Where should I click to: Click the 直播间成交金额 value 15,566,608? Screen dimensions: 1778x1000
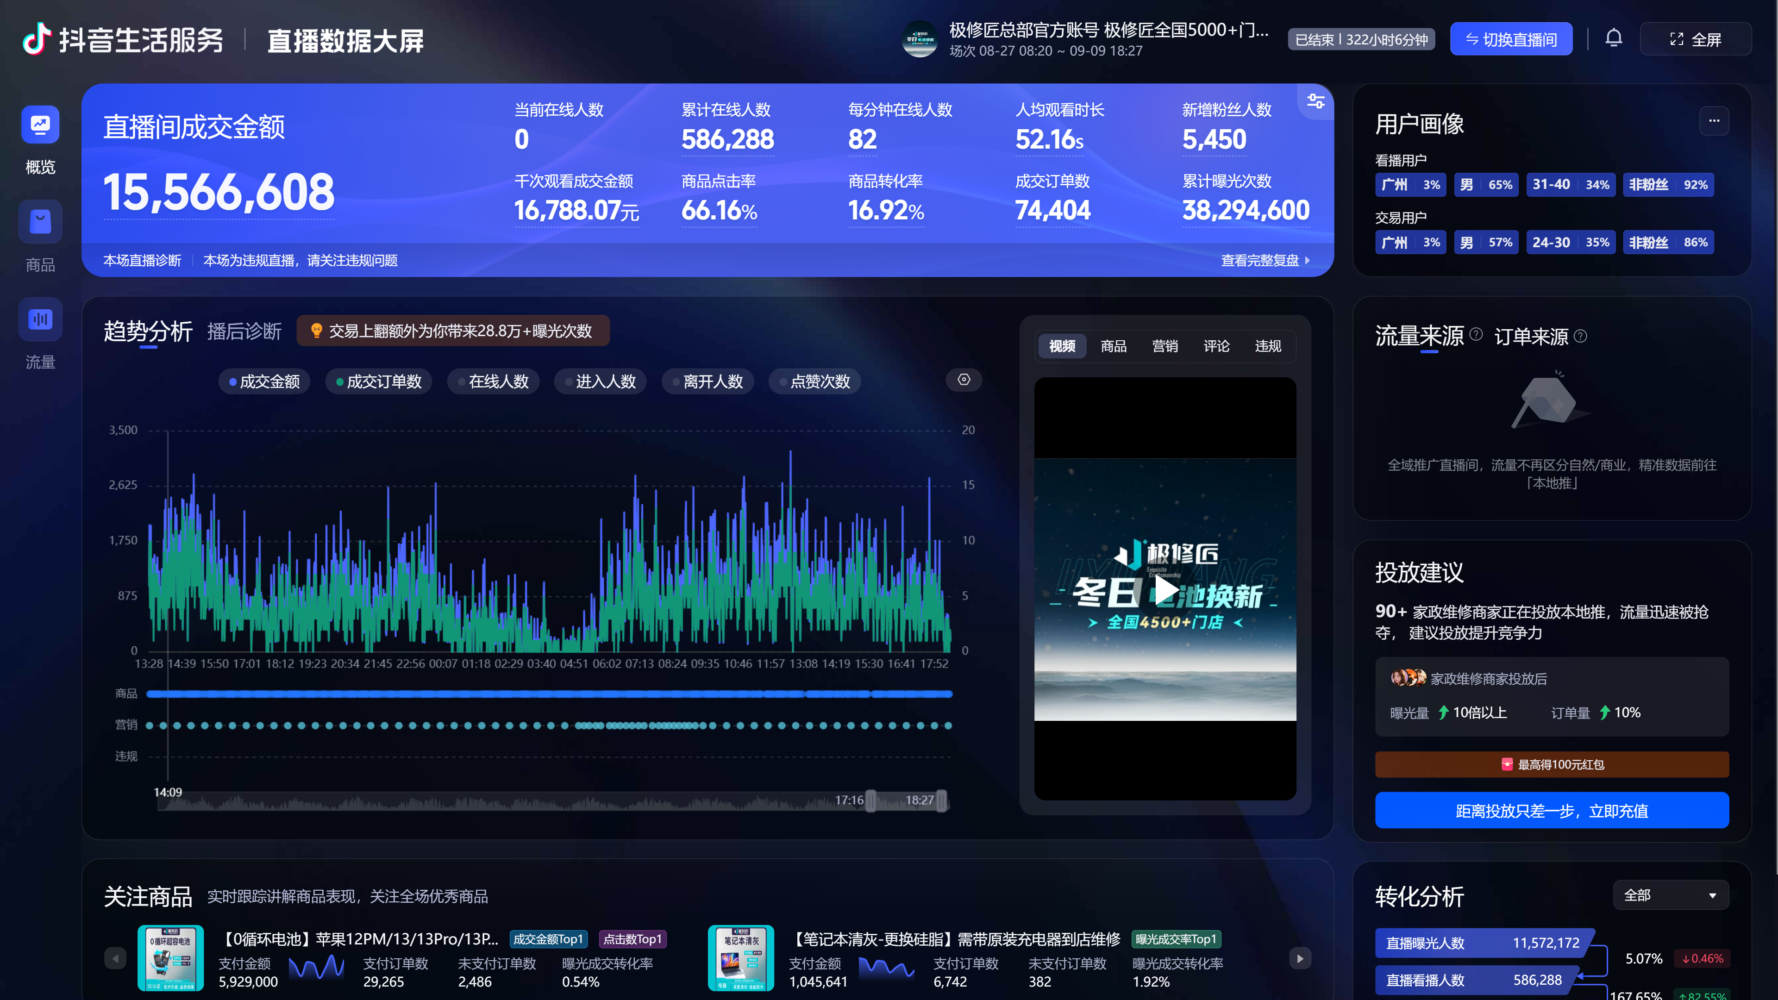click(219, 192)
